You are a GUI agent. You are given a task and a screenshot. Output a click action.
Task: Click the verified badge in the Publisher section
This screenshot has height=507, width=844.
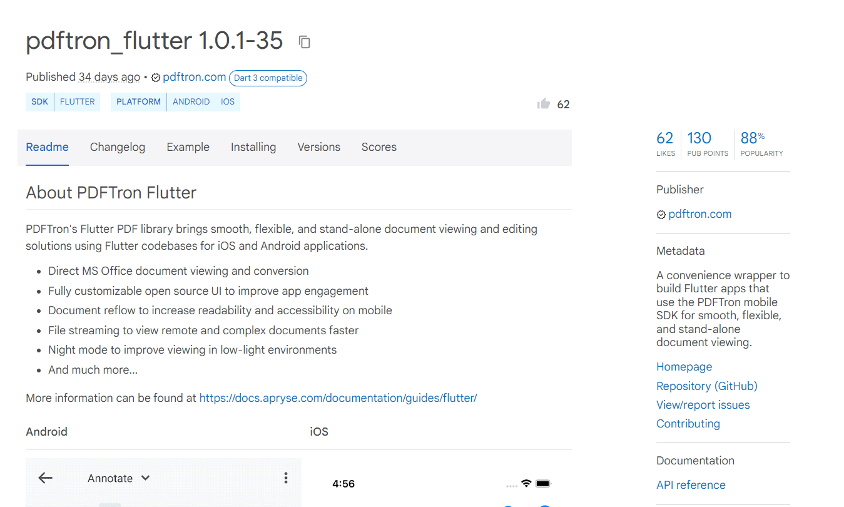[661, 214]
